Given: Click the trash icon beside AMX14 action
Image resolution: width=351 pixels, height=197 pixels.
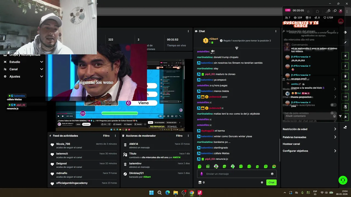Looking at the screenshot, I should [125, 145].
